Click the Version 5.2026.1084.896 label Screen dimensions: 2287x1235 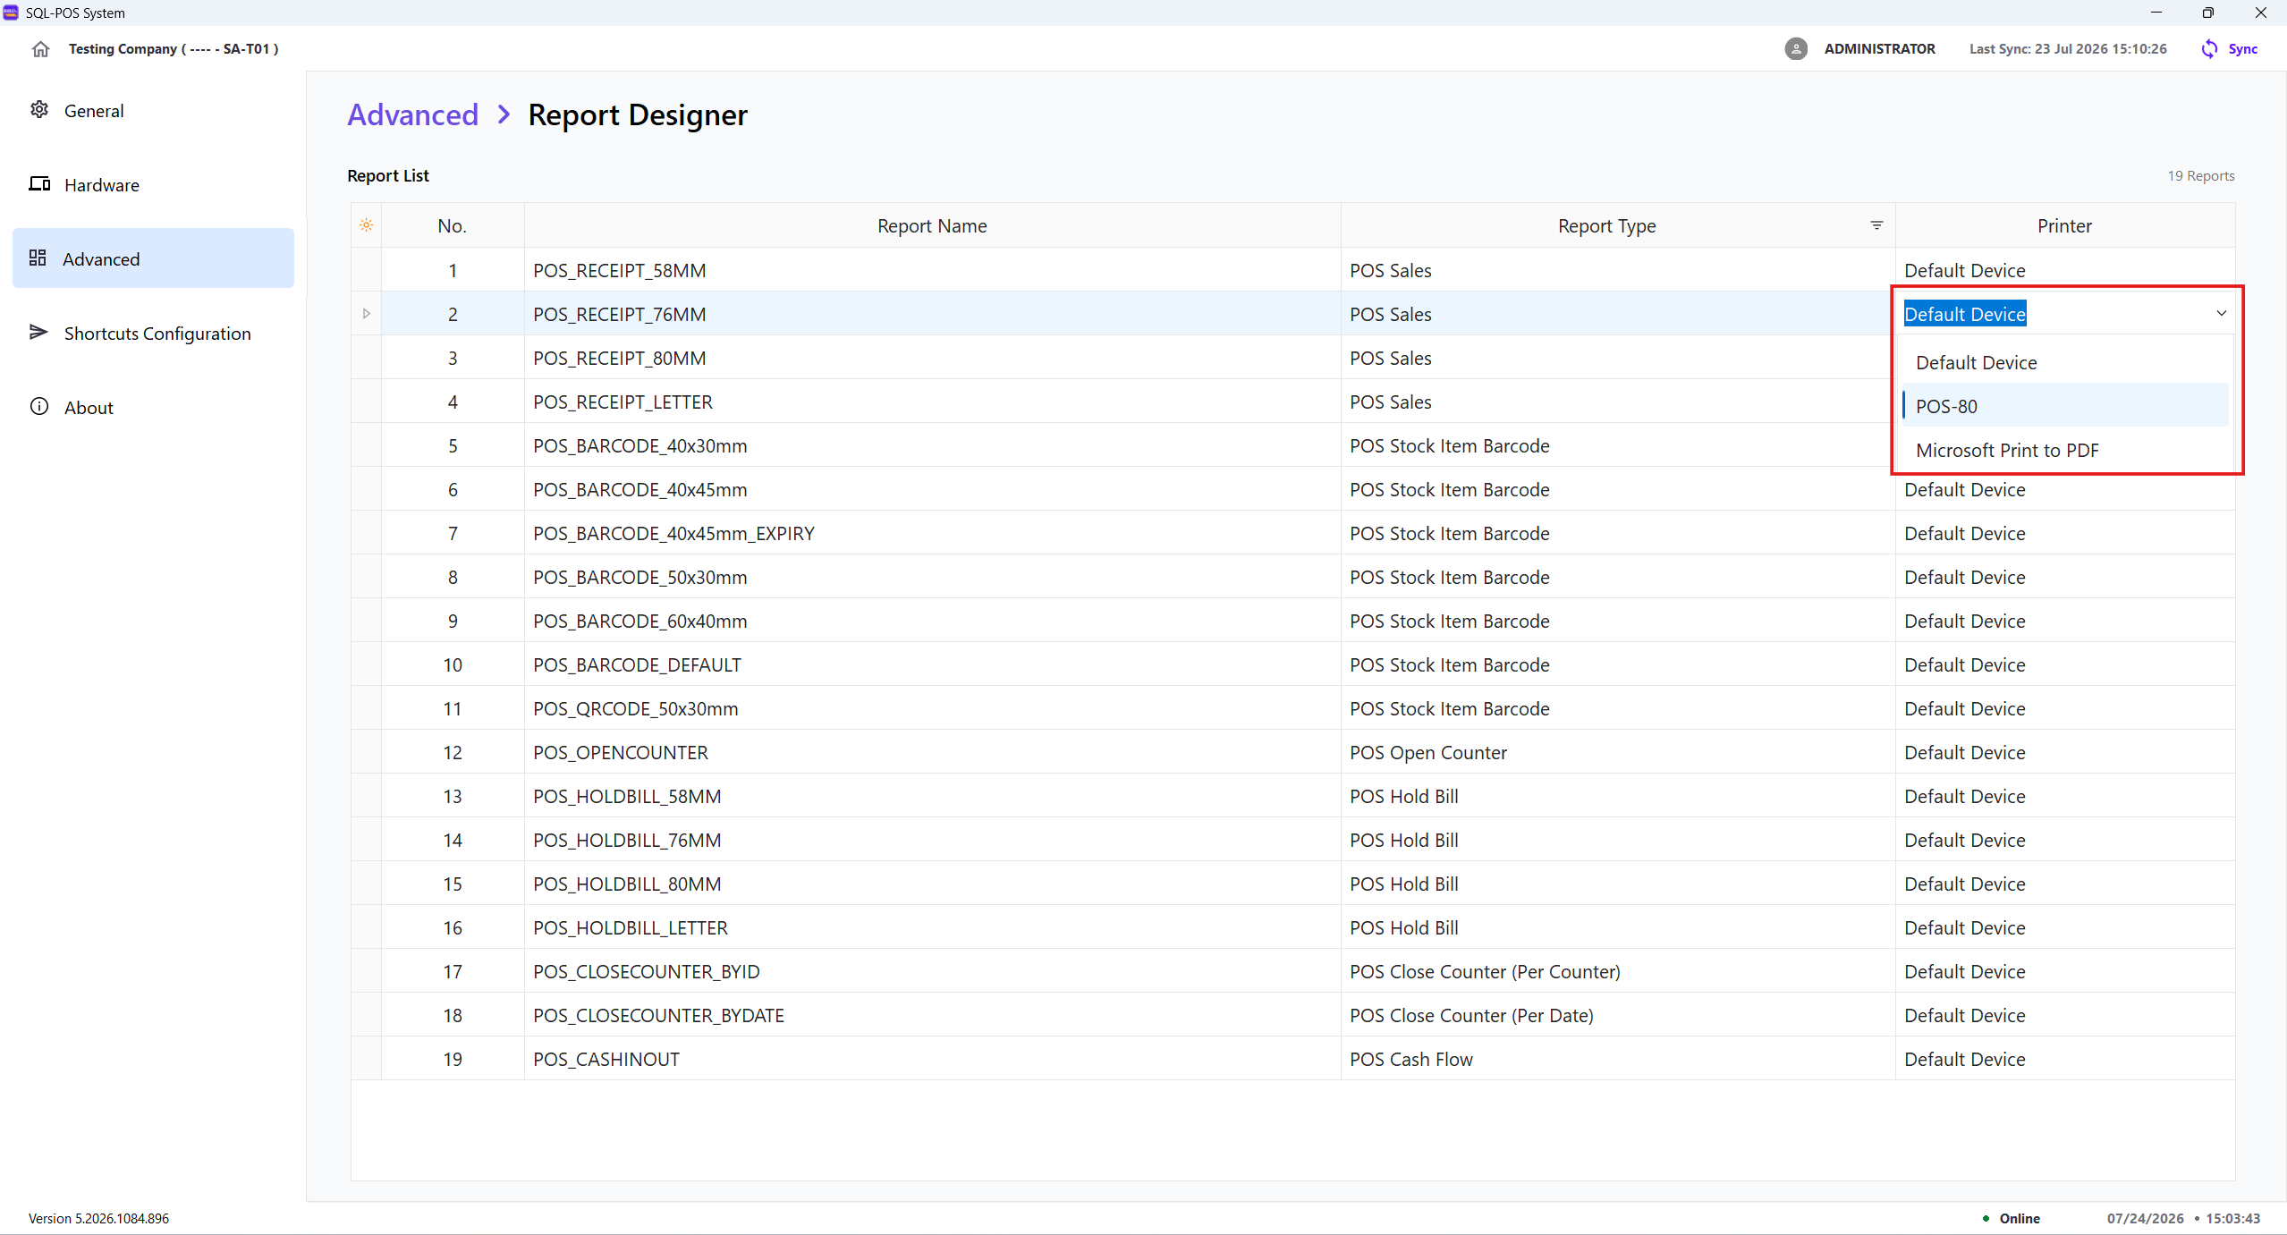coord(98,1218)
